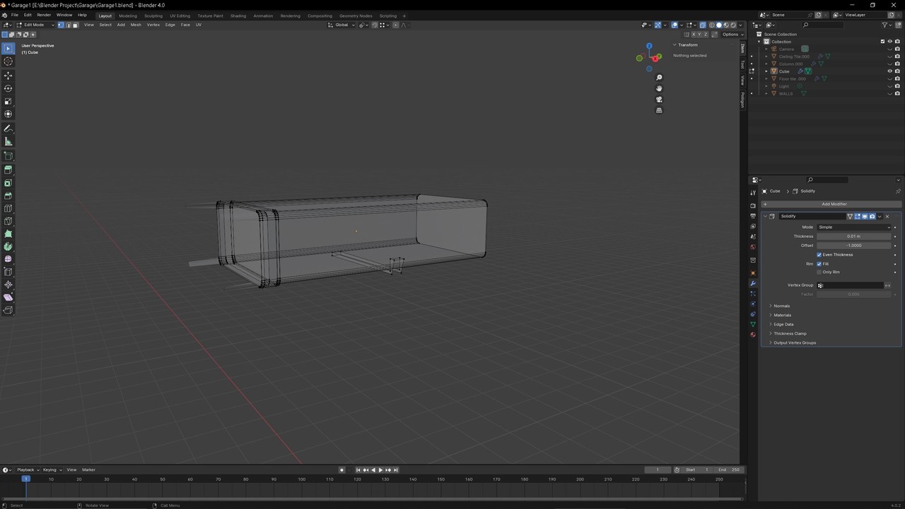Enable the Even Thickness checkbox

tap(819, 255)
